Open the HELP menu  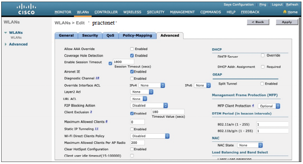(x=231, y=12)
